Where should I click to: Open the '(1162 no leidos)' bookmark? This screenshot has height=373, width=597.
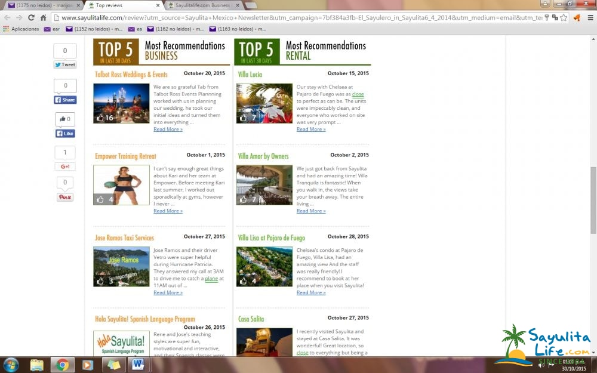pyautogui.click(x=176, y=29)
